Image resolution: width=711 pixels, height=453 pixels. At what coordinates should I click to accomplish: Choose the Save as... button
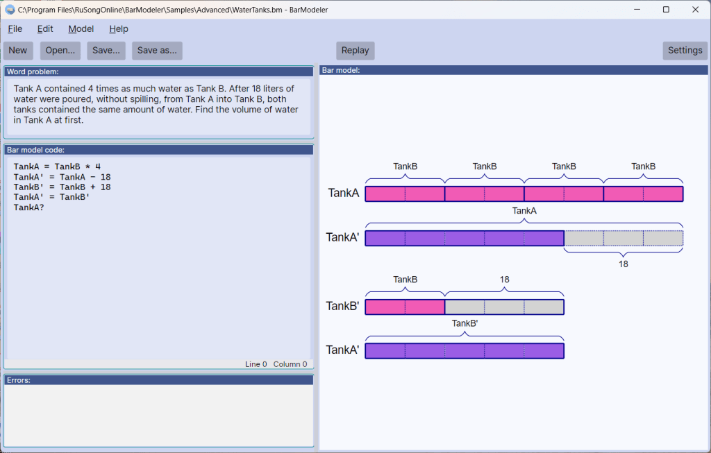click(157, 51)
